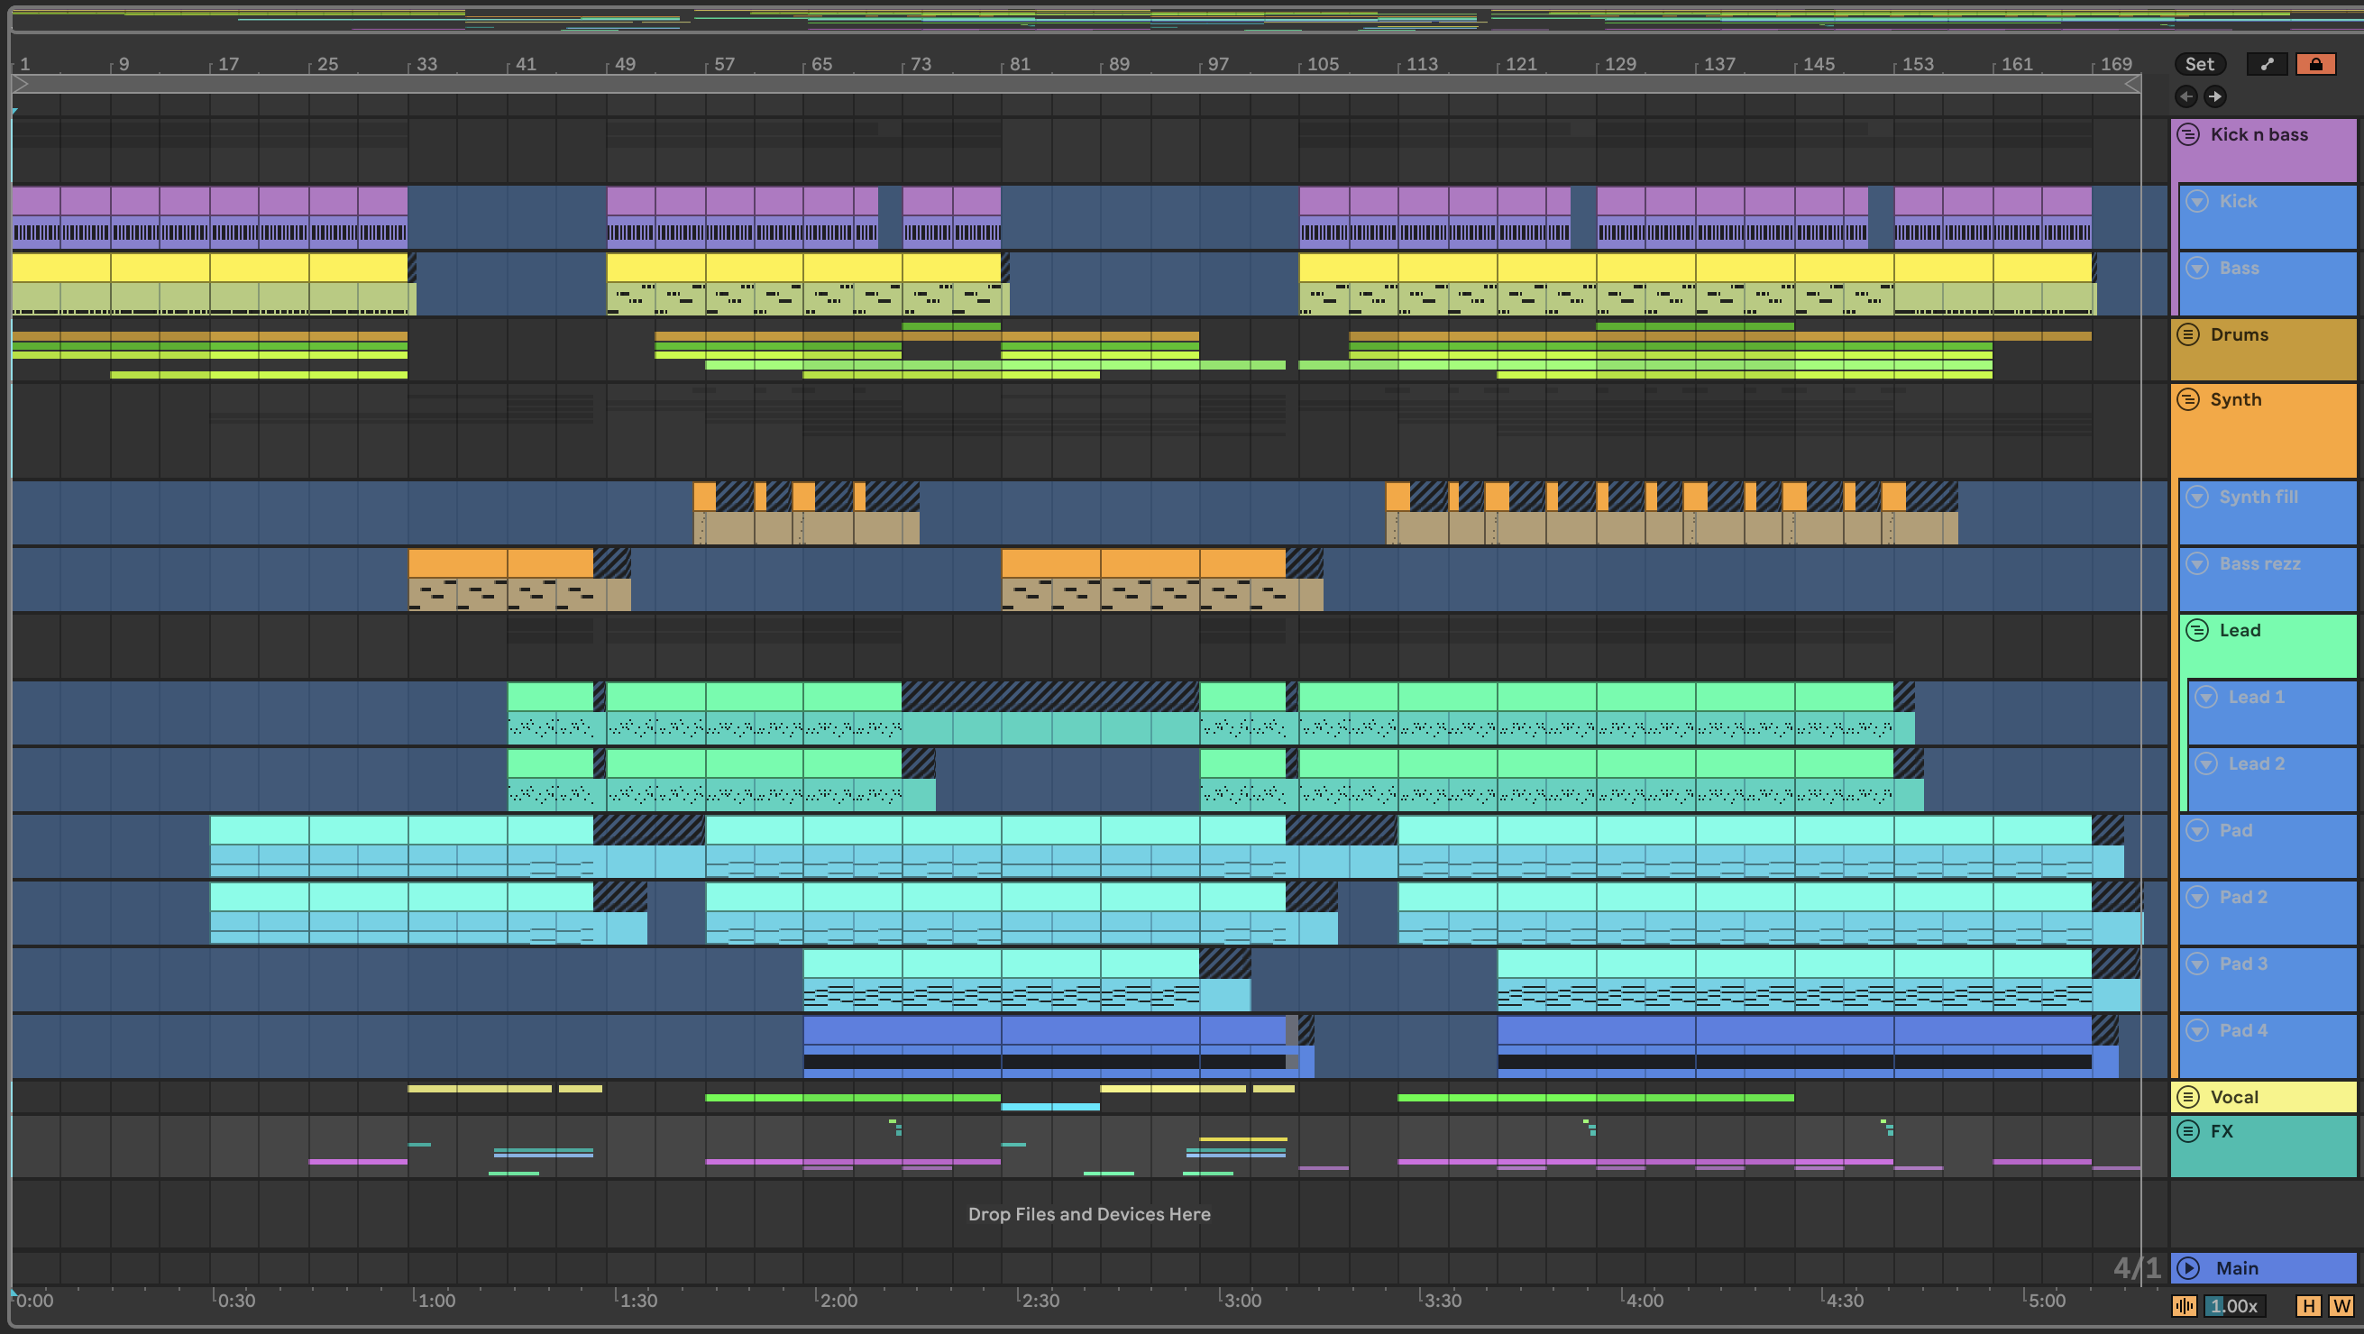Click bar 105 on the beat ruler
This screenshot has width=2364, height=1334.
tap(1322, 64)
